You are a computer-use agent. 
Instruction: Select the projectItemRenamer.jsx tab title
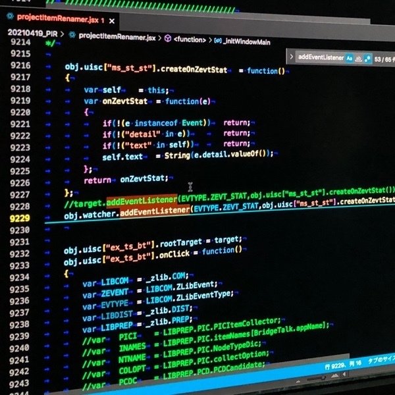point(58,18)
